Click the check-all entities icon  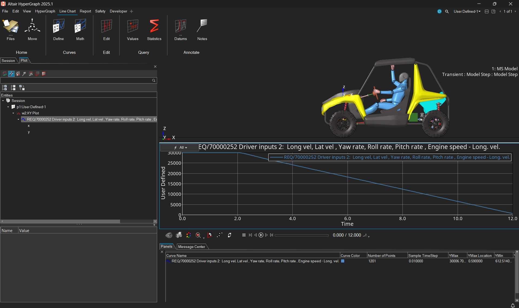tap(5, 88)
